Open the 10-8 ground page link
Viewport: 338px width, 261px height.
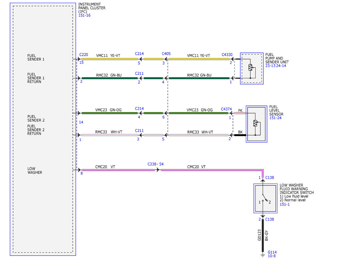click(272, 256)
